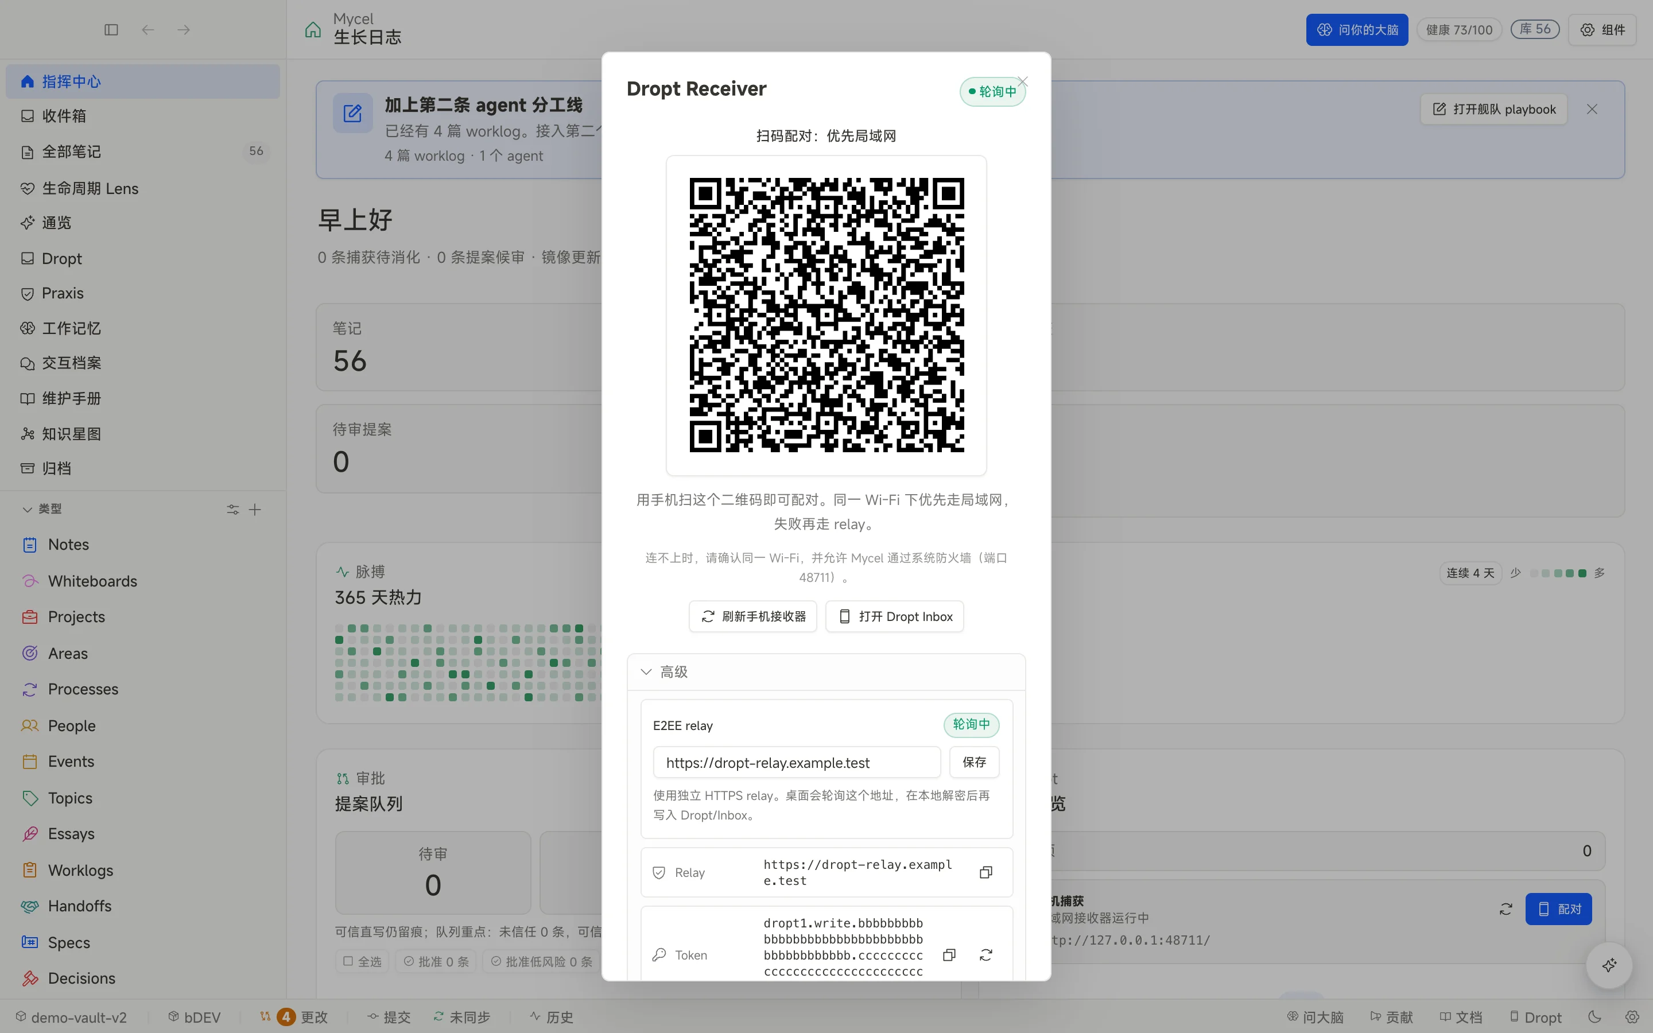Open 交互档案 in the sidebar
The width and height of the screenshot is (1653, 1033).
tap(143, 363)
